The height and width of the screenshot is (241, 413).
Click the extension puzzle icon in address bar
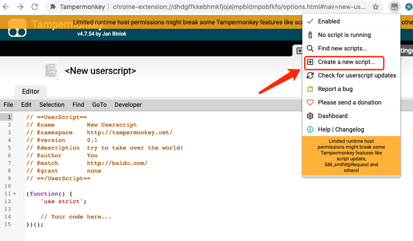tap(53, 7)
